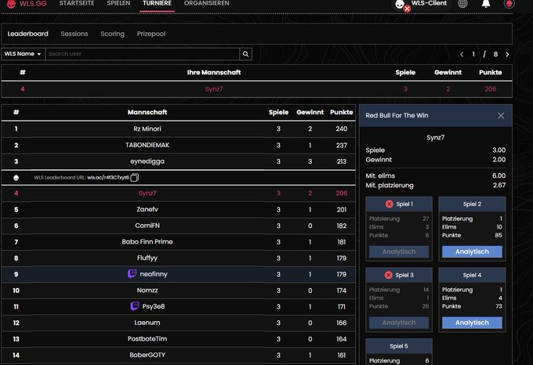Click the wls.ac leaderboard URL link
The height and width of the screenshot is (365, 533).
click(x=107, y=178)
